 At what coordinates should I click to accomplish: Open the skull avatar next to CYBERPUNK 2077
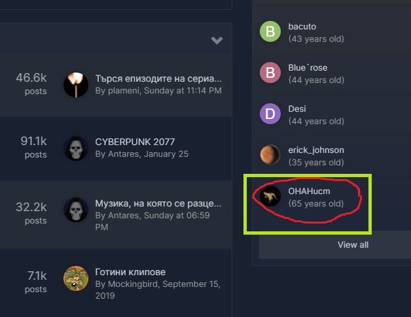pos(76,148)
